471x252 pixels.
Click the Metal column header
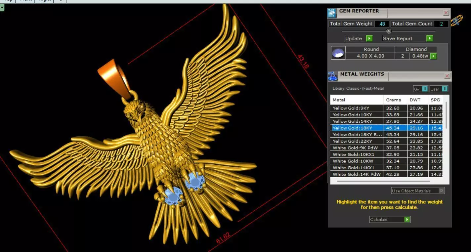coord(357,100)
